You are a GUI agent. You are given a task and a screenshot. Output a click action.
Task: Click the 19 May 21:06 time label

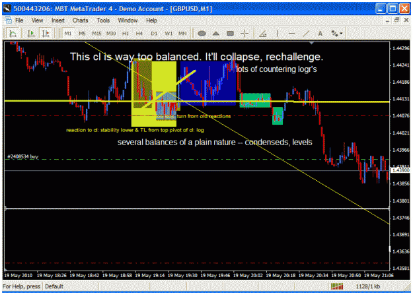(379, 275)
